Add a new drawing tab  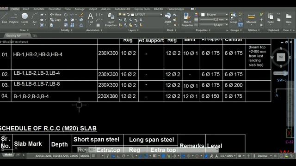pyautogui.click(x=35, y=36)
